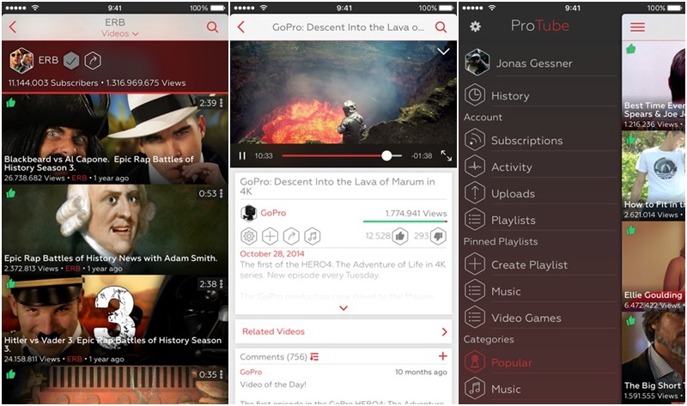687x406 pixels.
Task: Add video to playlist with plus icon
Action: [270, 237]
